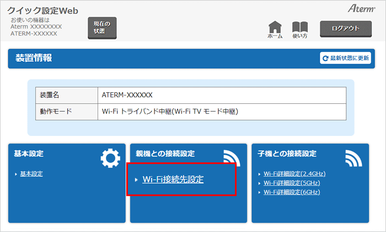The height and width of the screenshot is (232, 386).
Task: Click the Home (ホーム) house icon
Action: 275,28
